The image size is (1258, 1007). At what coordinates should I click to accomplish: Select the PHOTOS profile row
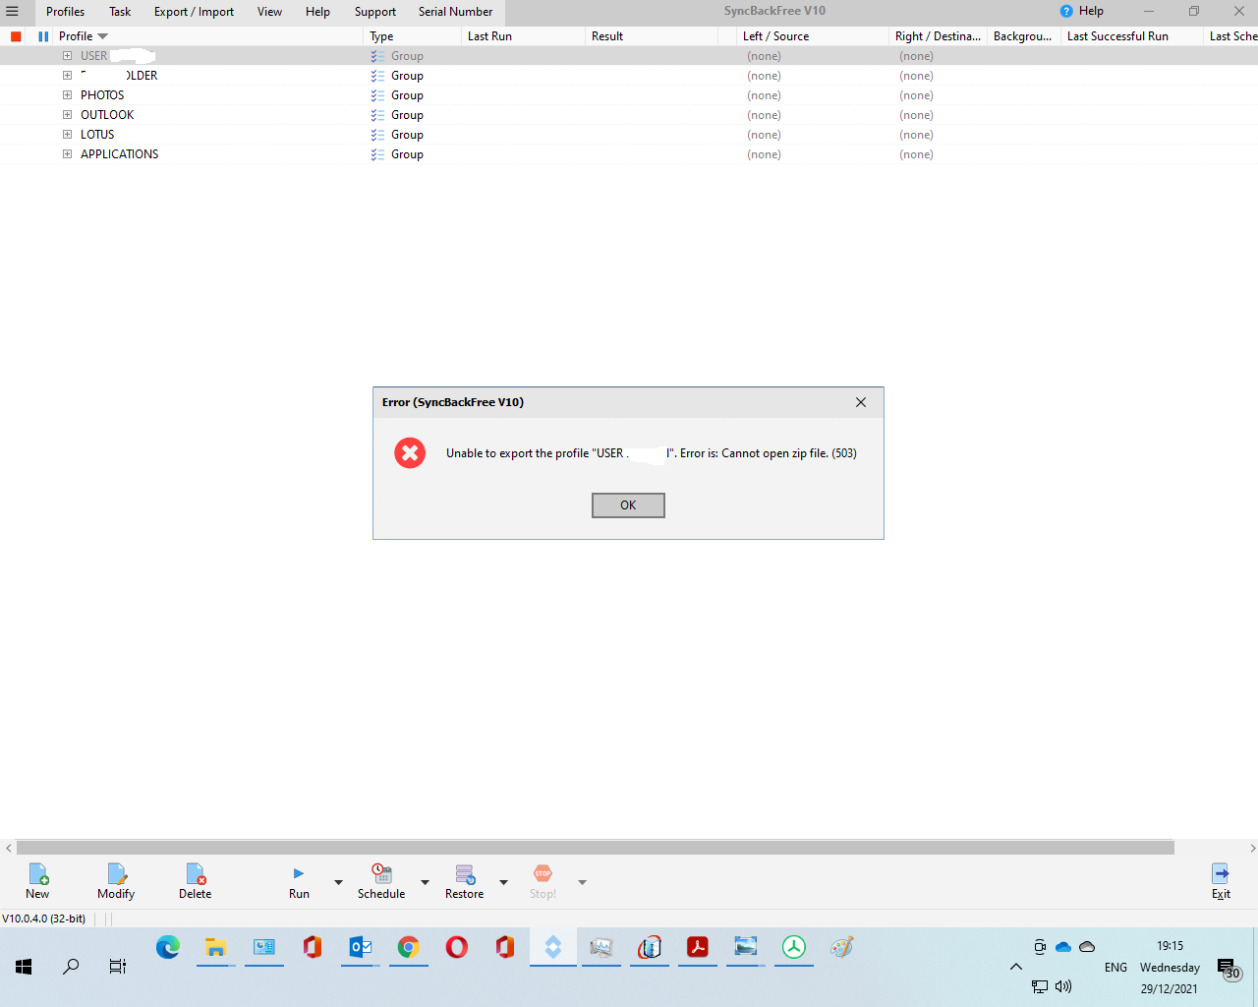coord(629,95)
